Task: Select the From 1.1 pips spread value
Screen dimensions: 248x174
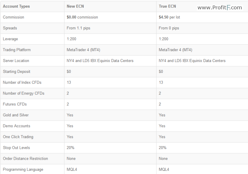Action: coord(78,28)
